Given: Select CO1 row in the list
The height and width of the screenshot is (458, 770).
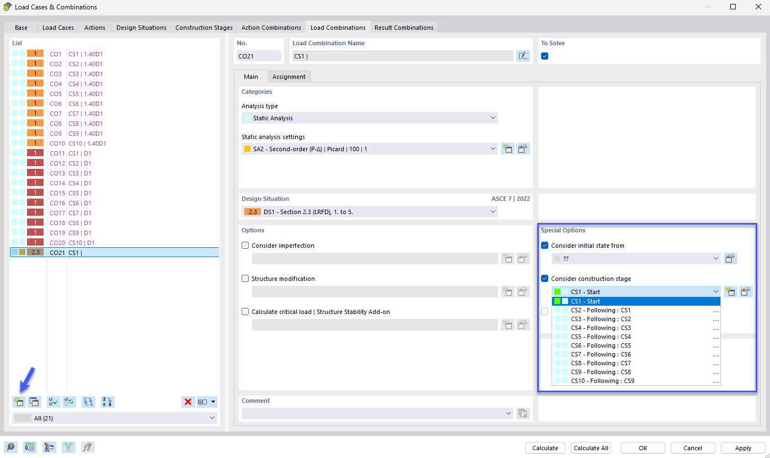Looking at the screenshot, I should tap(115, 54).
